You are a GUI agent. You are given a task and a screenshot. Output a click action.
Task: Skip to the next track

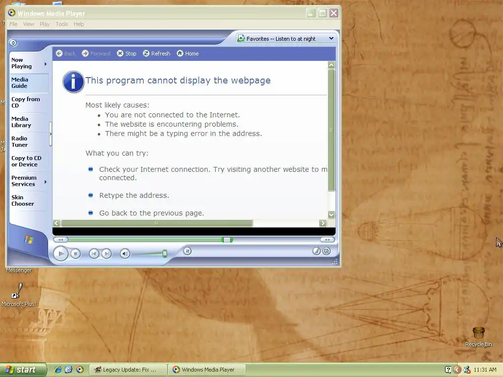[107, 254]
